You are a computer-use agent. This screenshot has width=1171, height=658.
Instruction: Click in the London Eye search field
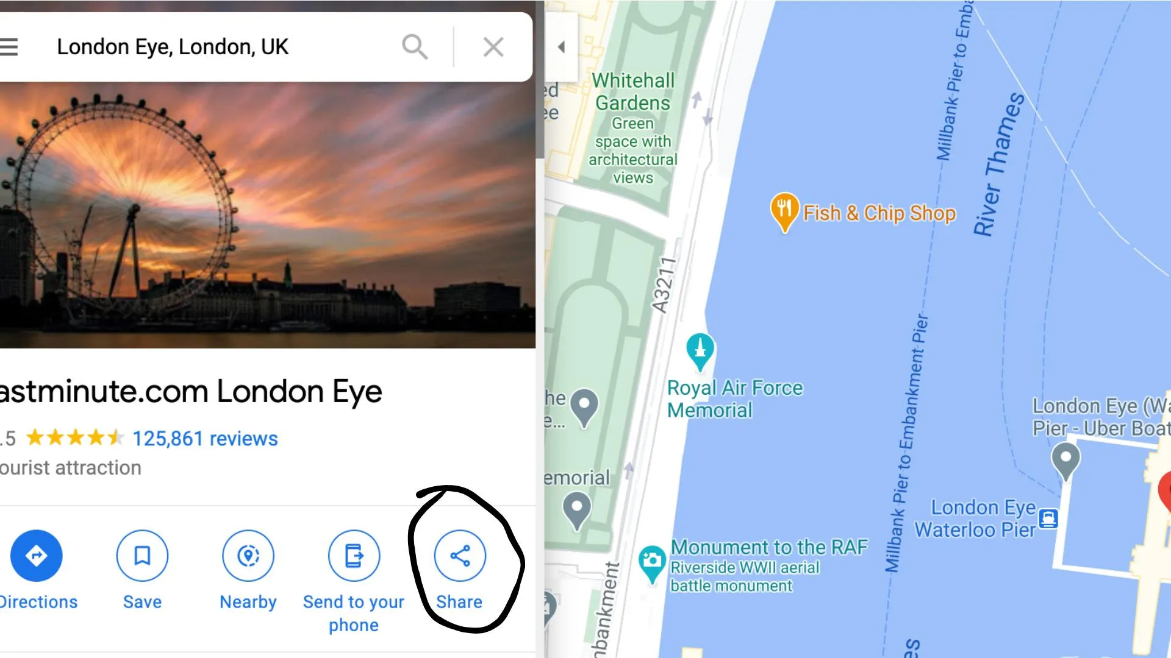coord(220,47)
